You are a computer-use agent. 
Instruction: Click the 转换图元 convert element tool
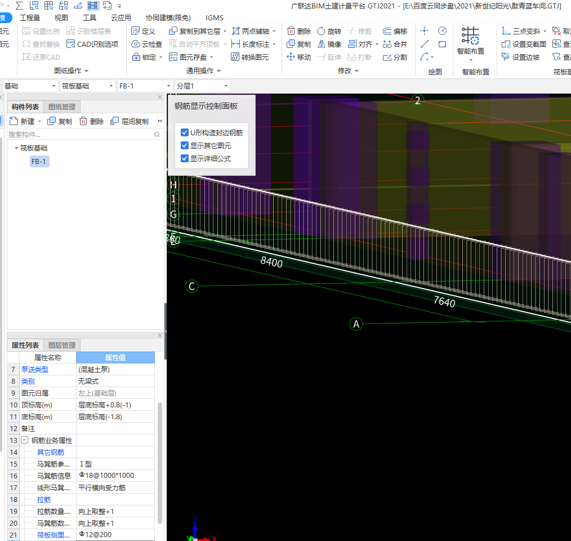click(x=250, y=57)
